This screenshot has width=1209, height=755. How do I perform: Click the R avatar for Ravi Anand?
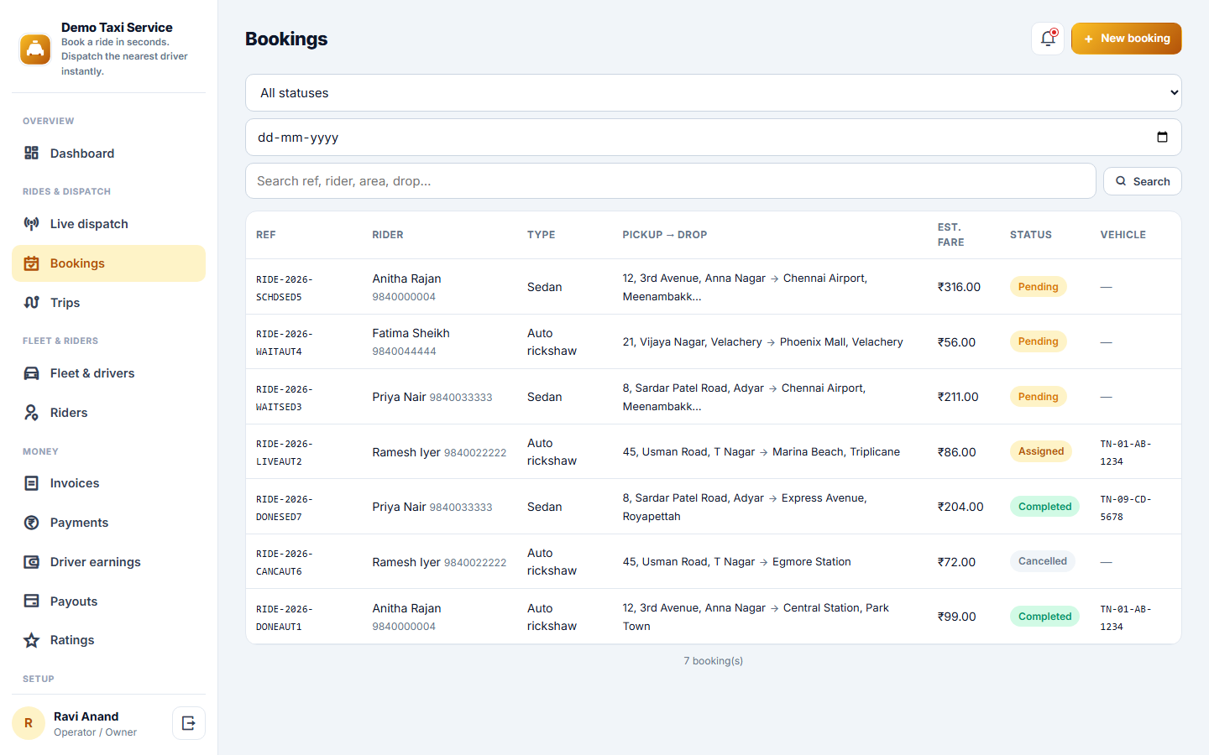click(29, 723)
